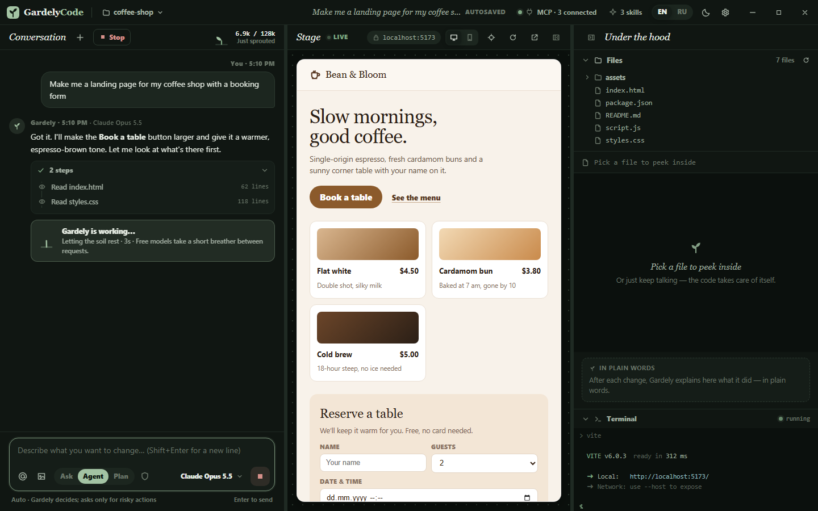Image resolution: width=818 pixels, height=511 pixels.
Task: Open the See the menu link
Action: click(x=416, y=198)
